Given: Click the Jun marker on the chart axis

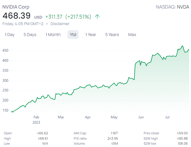Looking at the screenshot, I should click(x=141, y=117).
